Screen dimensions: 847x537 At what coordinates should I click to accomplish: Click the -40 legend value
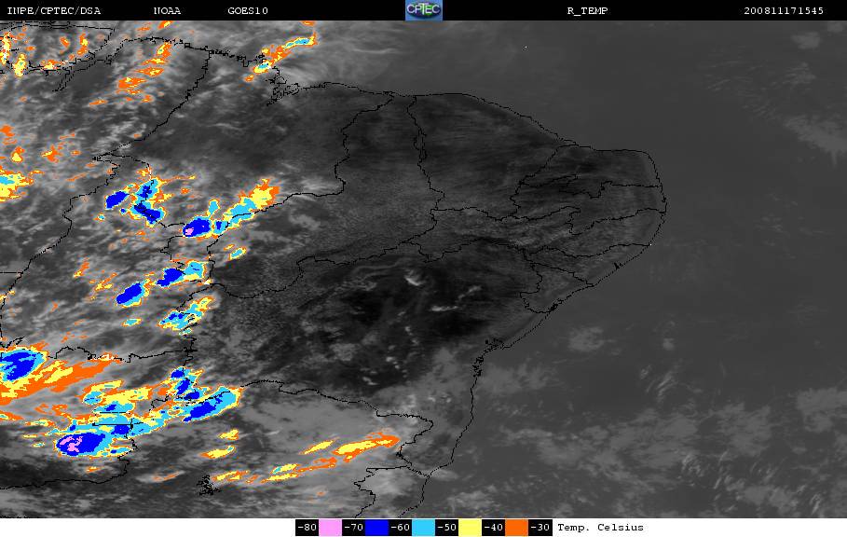[494, 528]
